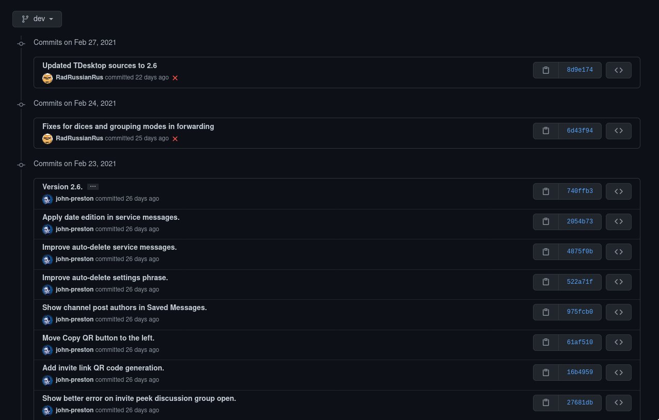The image size is (659, 420).
Task: Show failed status for Updated TDesktop commit
Action: [x=175, y=78]
